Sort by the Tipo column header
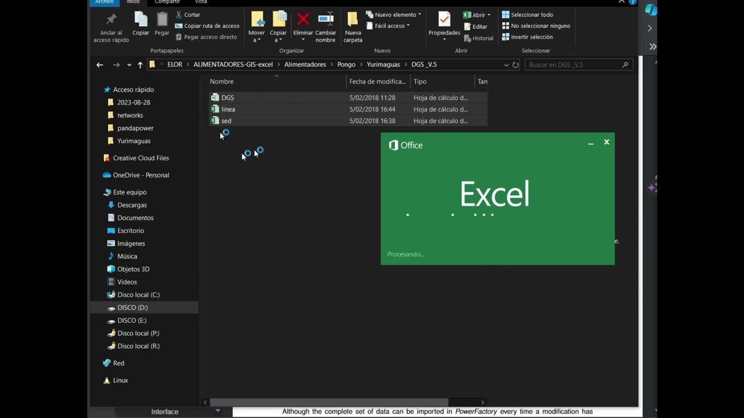 point(442,81)
